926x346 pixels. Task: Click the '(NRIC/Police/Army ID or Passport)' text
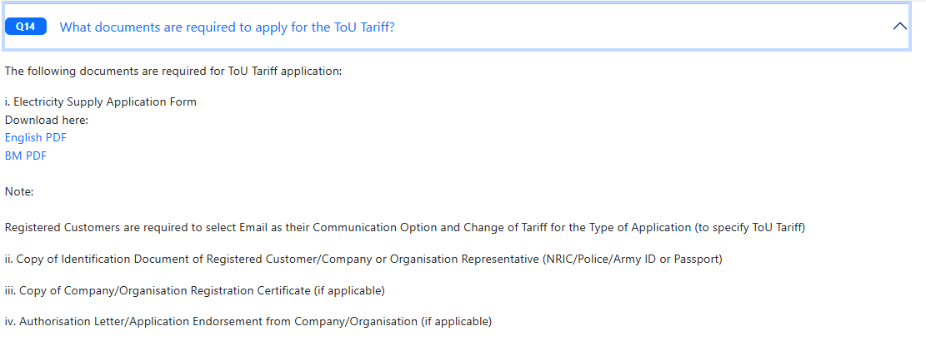[632, 259]
